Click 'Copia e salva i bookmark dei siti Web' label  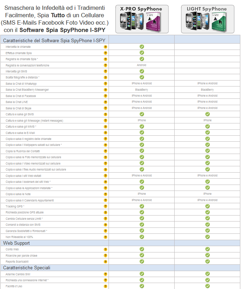[x=28, y=182]
